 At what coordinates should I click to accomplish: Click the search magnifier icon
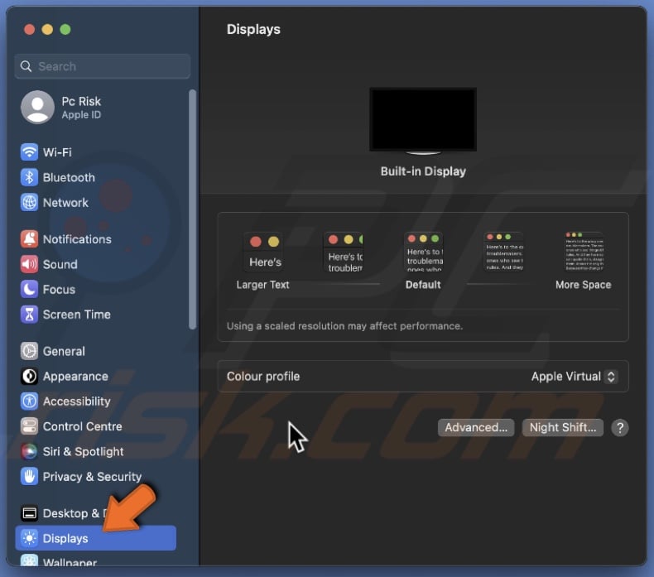click(x=26, y=66)
